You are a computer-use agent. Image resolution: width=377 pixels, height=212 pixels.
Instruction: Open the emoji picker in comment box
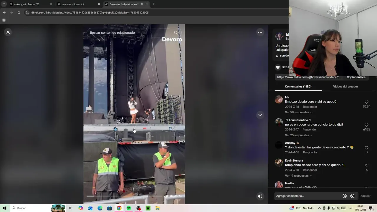[x=352, y=196]
